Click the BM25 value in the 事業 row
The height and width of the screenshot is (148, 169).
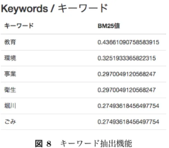pyautogui.click(x=127, y=74)
